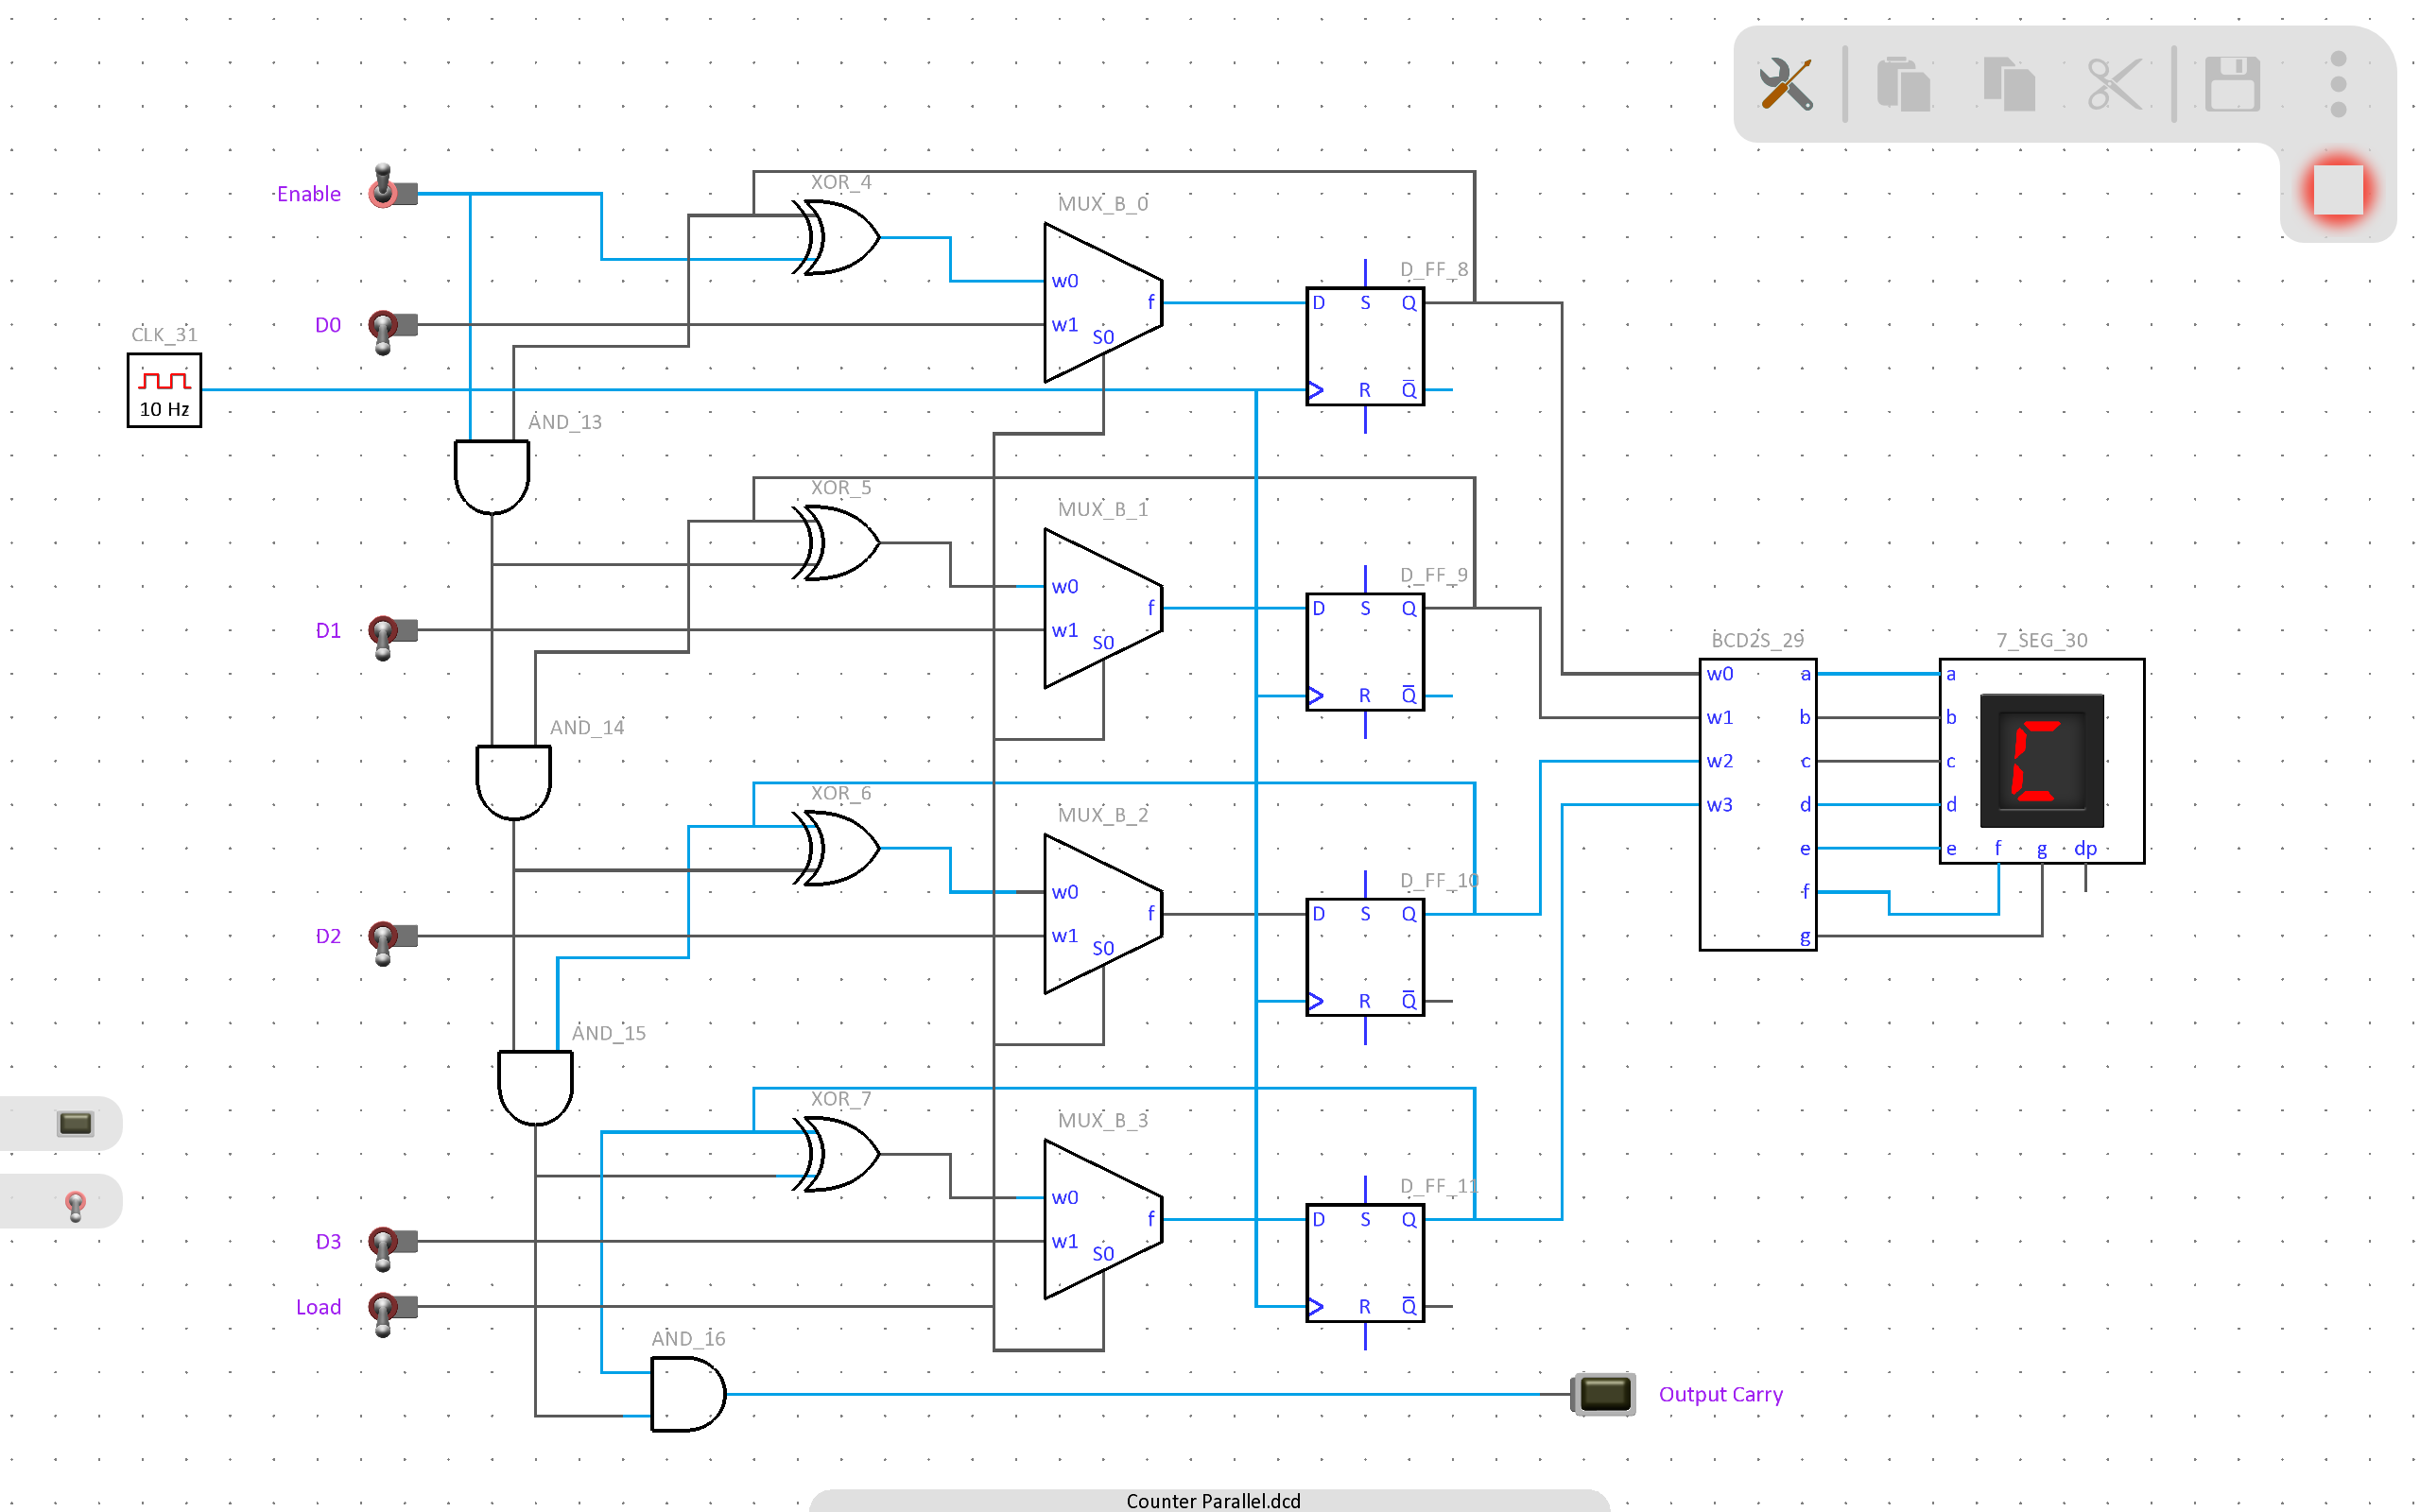Click the Load label text
2420x1512 pixels.
click(x=318, y=1307)
